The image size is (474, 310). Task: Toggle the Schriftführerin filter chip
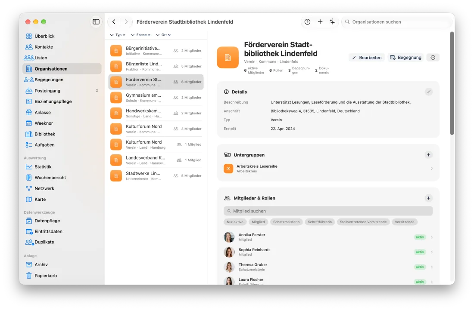tap(320, 222)
